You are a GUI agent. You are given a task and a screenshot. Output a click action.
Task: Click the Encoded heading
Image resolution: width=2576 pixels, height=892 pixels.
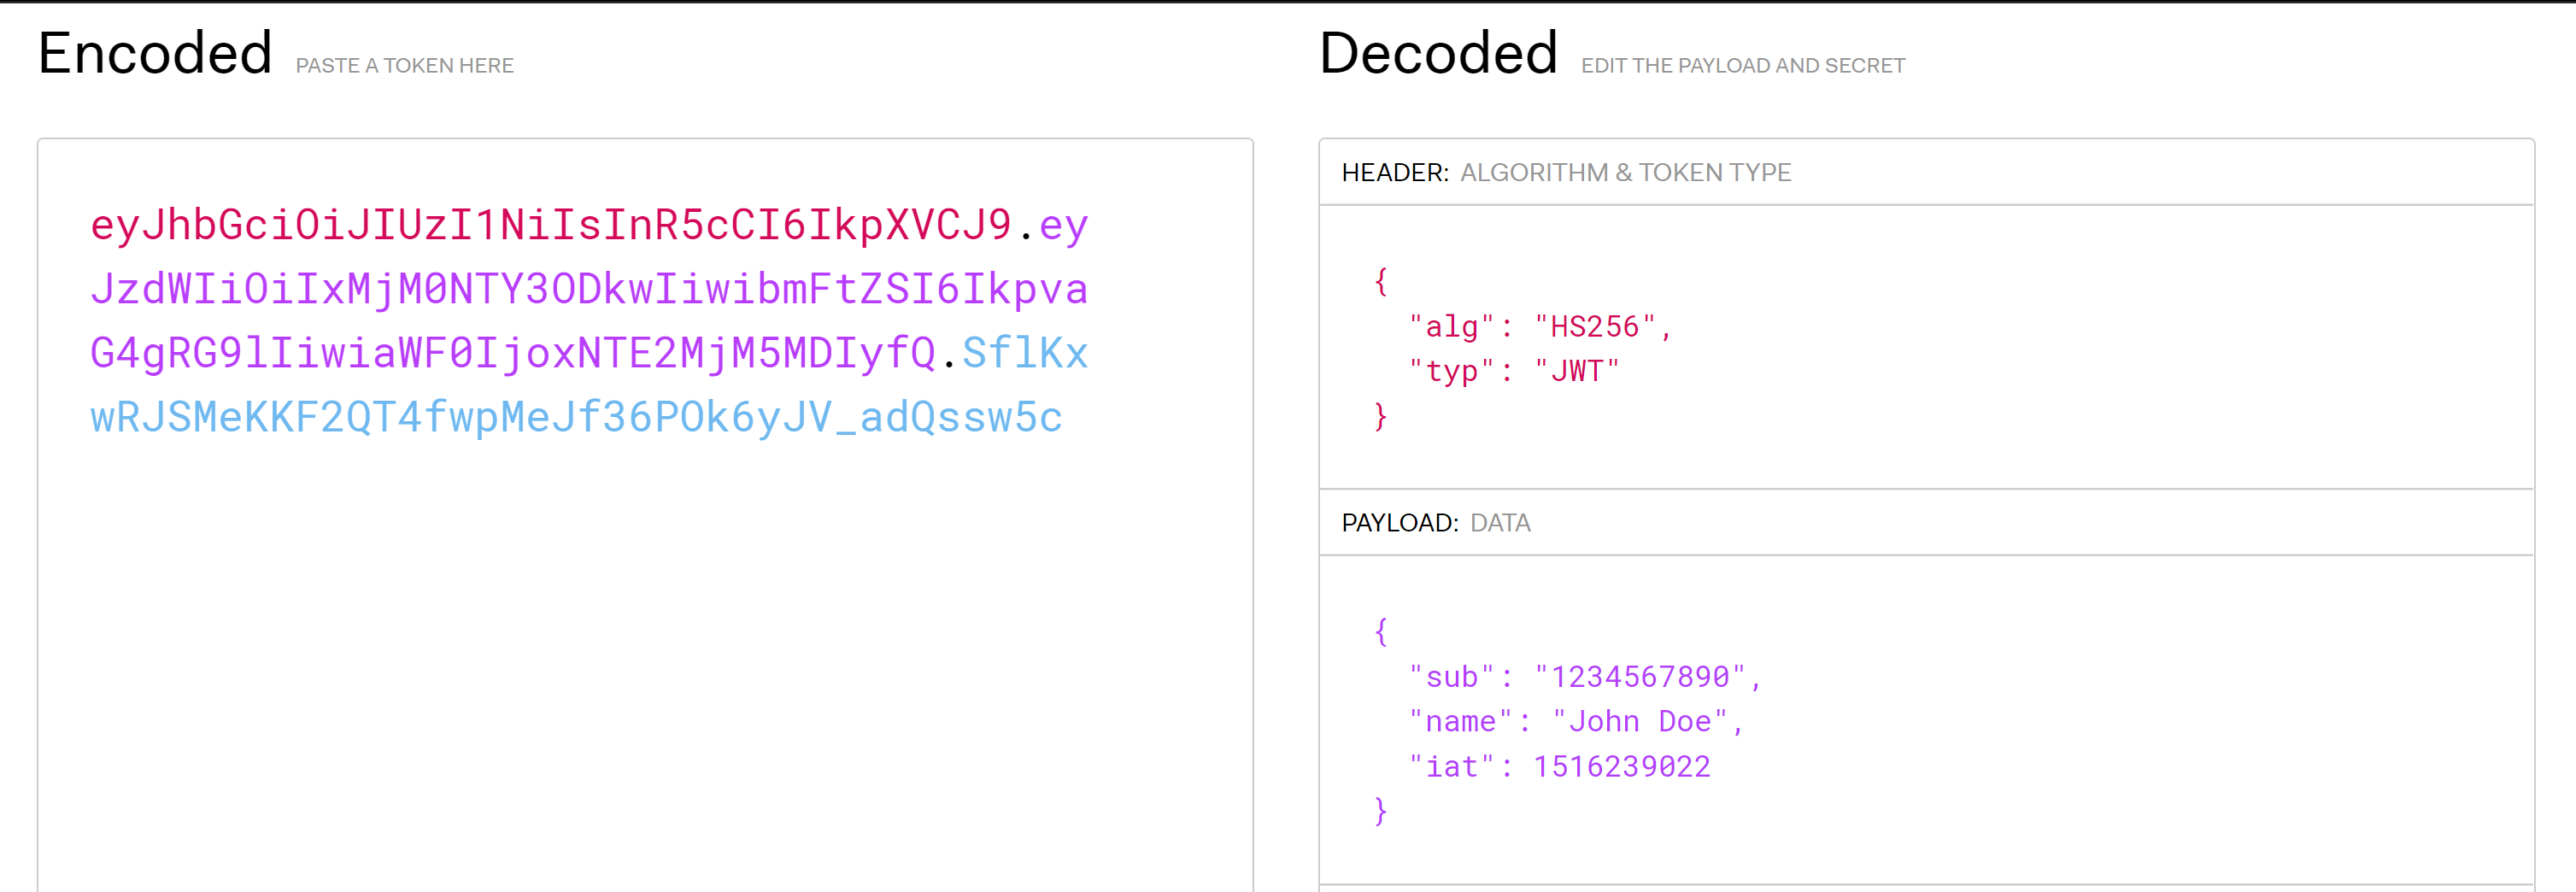coord(155,53)
